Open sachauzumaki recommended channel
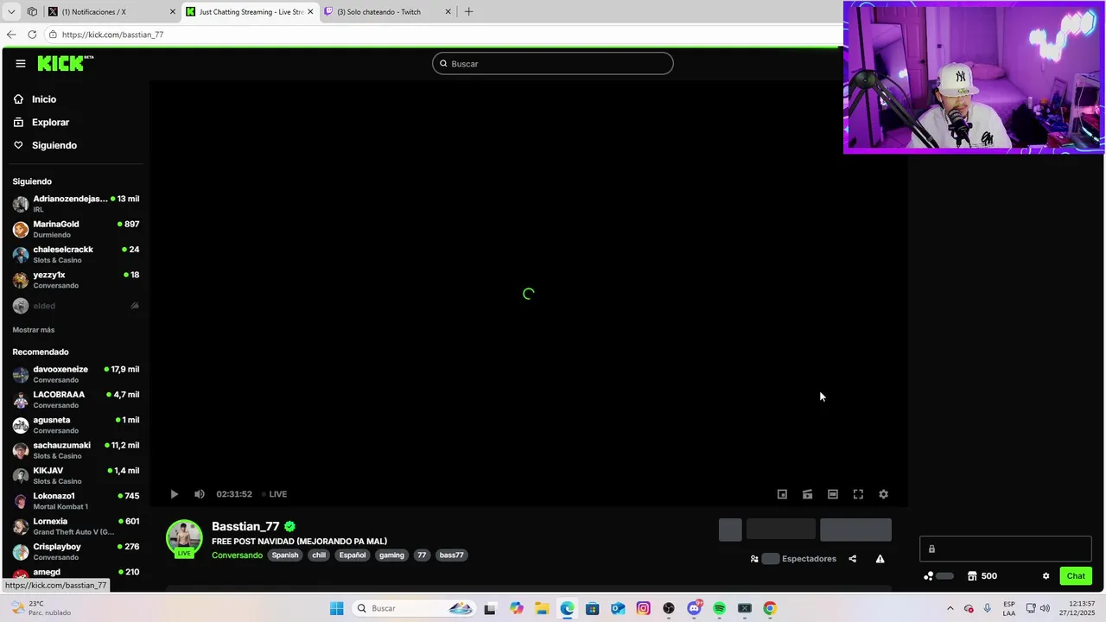This screenshot has width=1106, height=622. (x=76, y=450)
